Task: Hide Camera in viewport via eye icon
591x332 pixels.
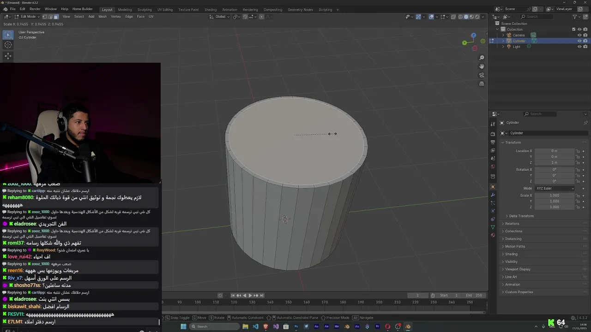Action: 579,35
